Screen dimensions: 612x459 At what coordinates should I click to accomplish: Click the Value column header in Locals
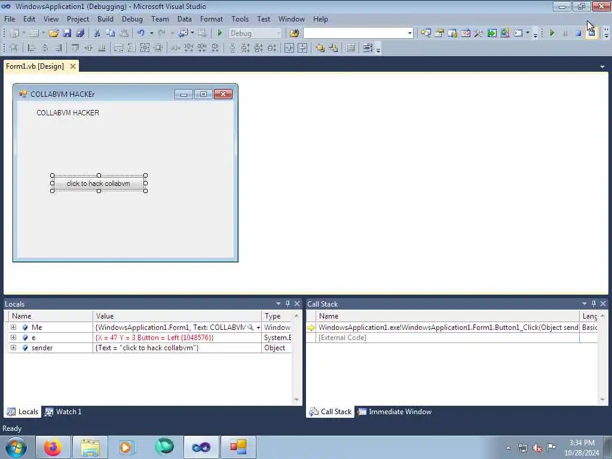[x=177, y=316]
